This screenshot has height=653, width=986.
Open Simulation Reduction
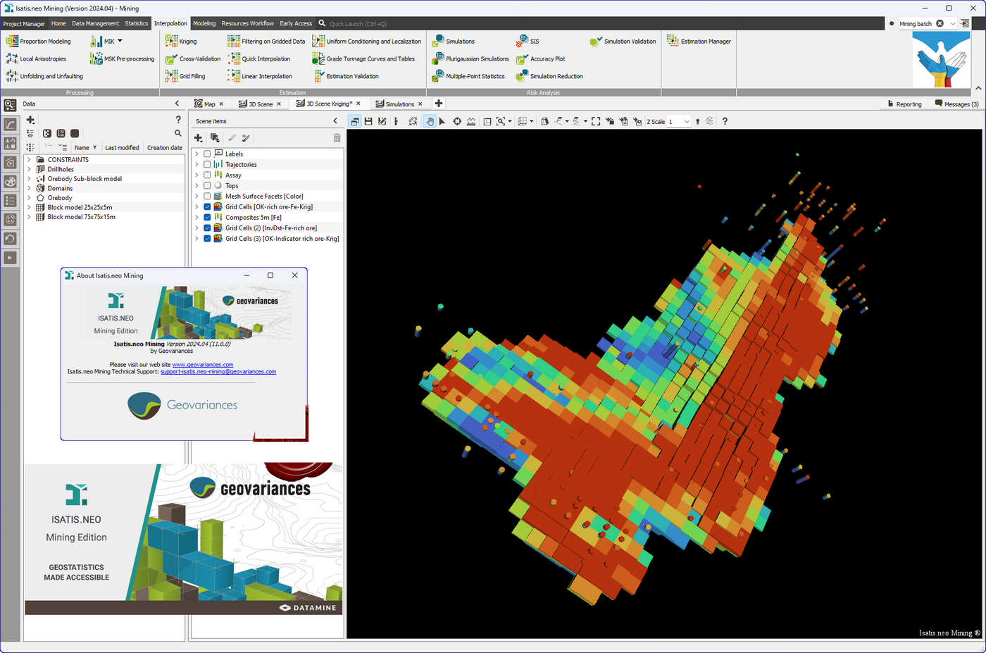coord(549,76)
